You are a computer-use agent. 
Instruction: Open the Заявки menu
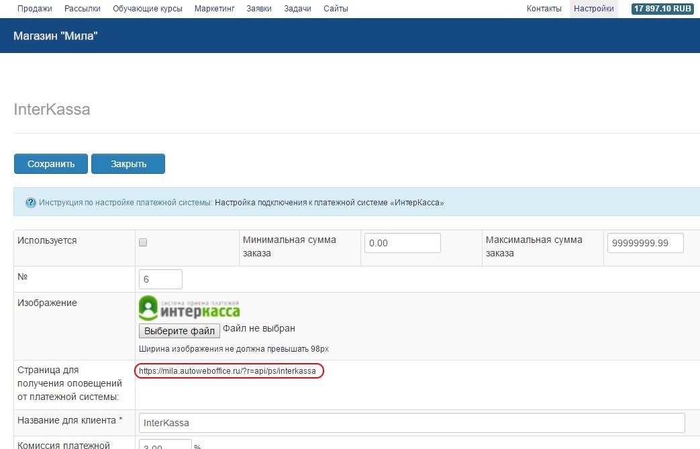click(x=259, y=9)
